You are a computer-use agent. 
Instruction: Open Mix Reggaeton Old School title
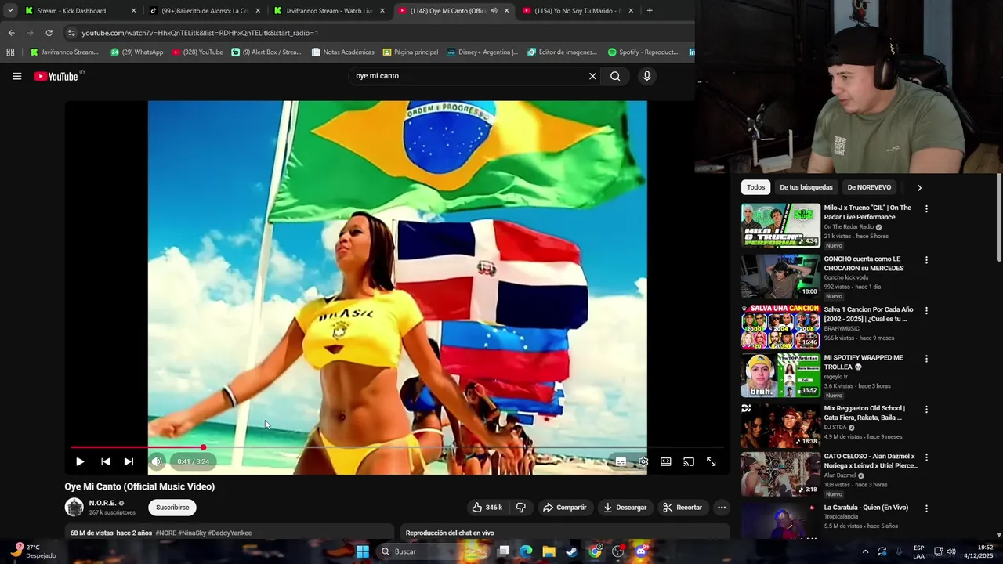coord(864,413)
